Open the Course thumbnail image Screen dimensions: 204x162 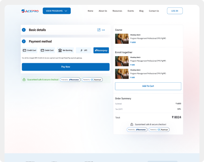(x=122, y=39)
